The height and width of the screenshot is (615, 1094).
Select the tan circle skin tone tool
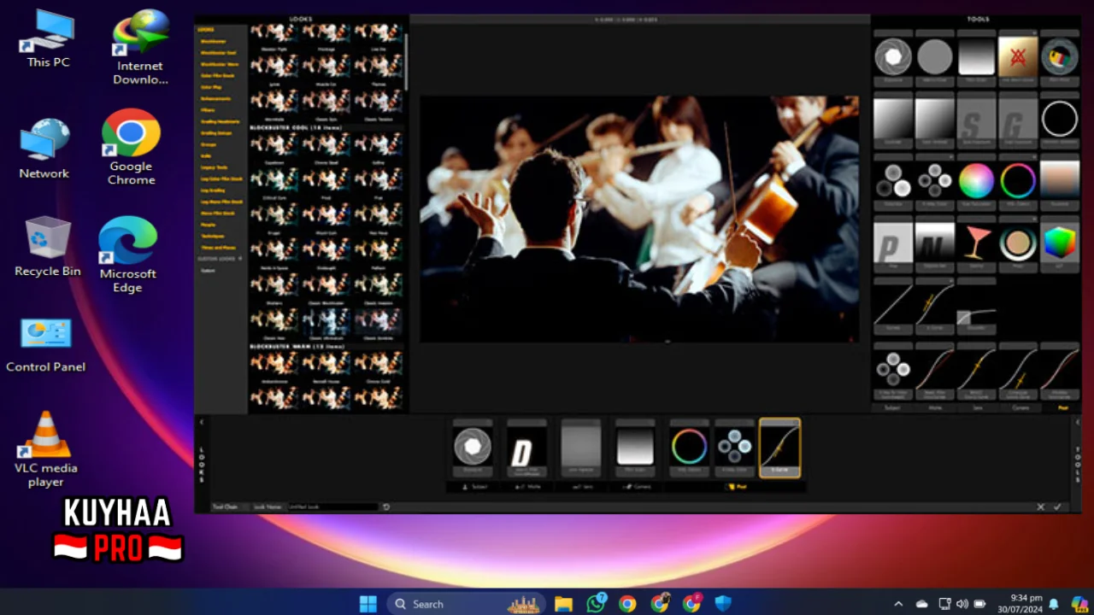[1018, 243]
